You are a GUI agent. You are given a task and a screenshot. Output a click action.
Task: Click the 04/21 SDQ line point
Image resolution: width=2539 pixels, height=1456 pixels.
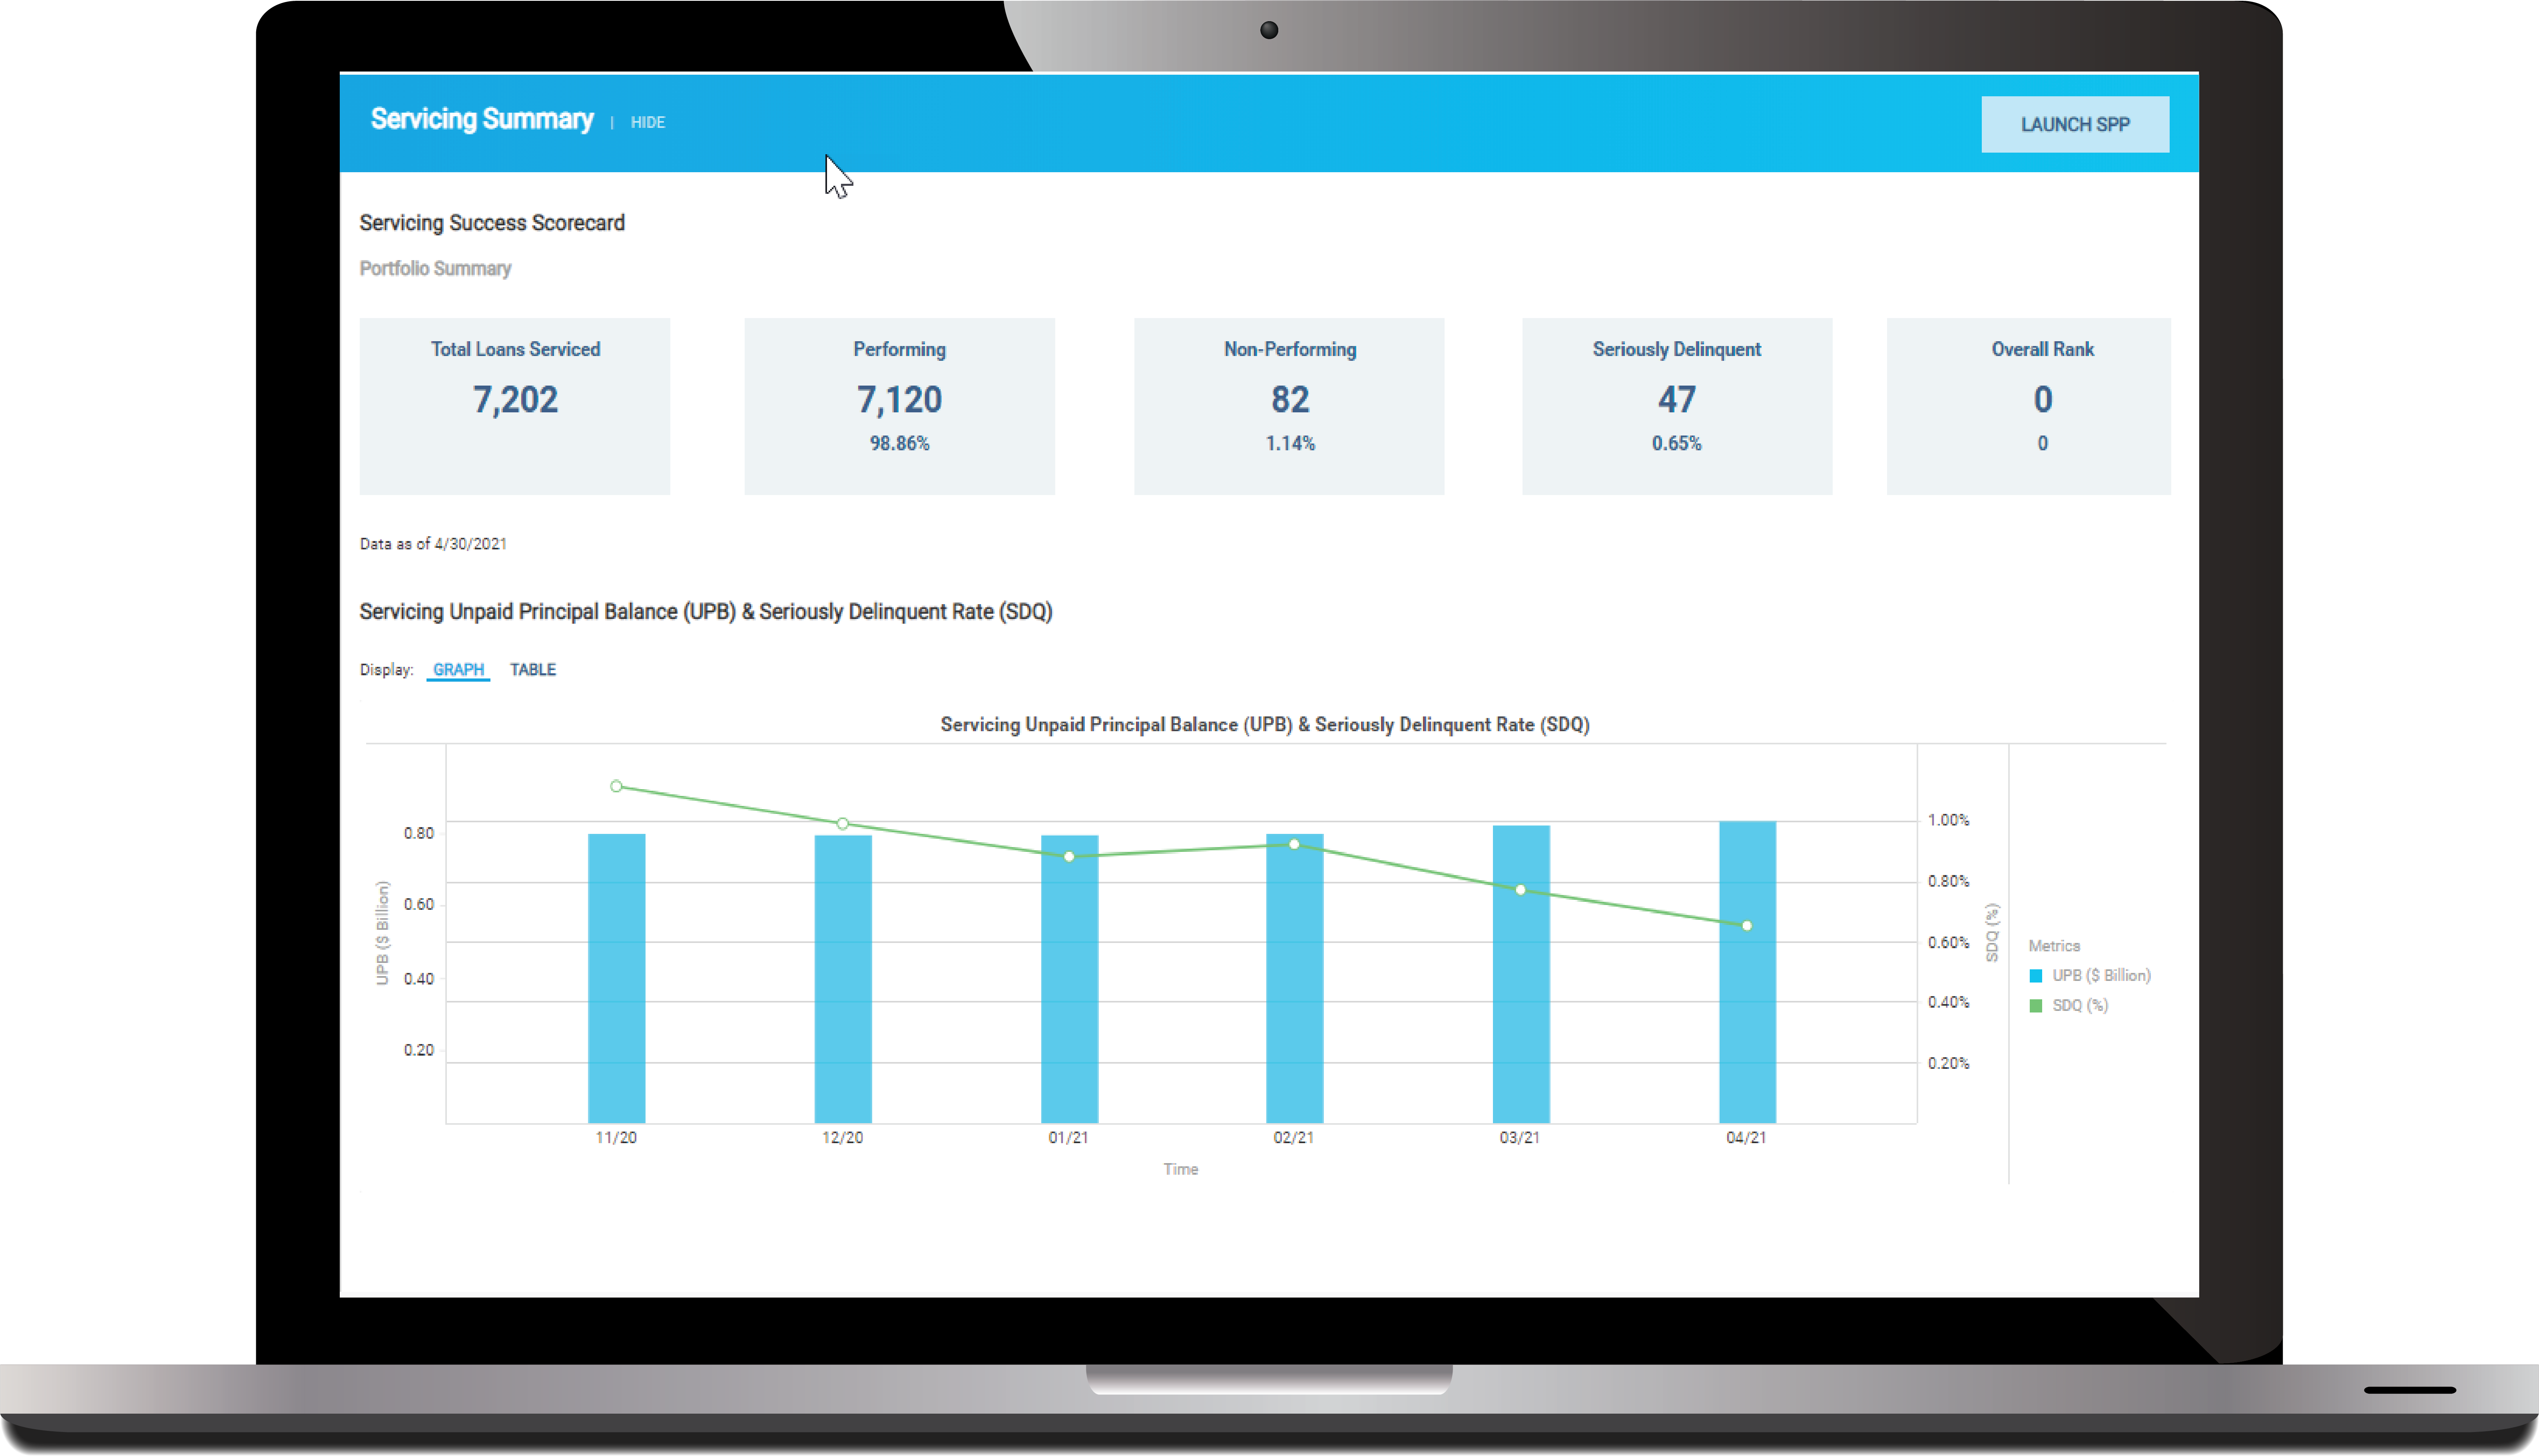1747,926
